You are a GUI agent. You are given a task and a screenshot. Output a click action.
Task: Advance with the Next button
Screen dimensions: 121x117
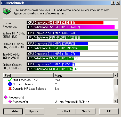pyautogui.click(x=86, y=111)
